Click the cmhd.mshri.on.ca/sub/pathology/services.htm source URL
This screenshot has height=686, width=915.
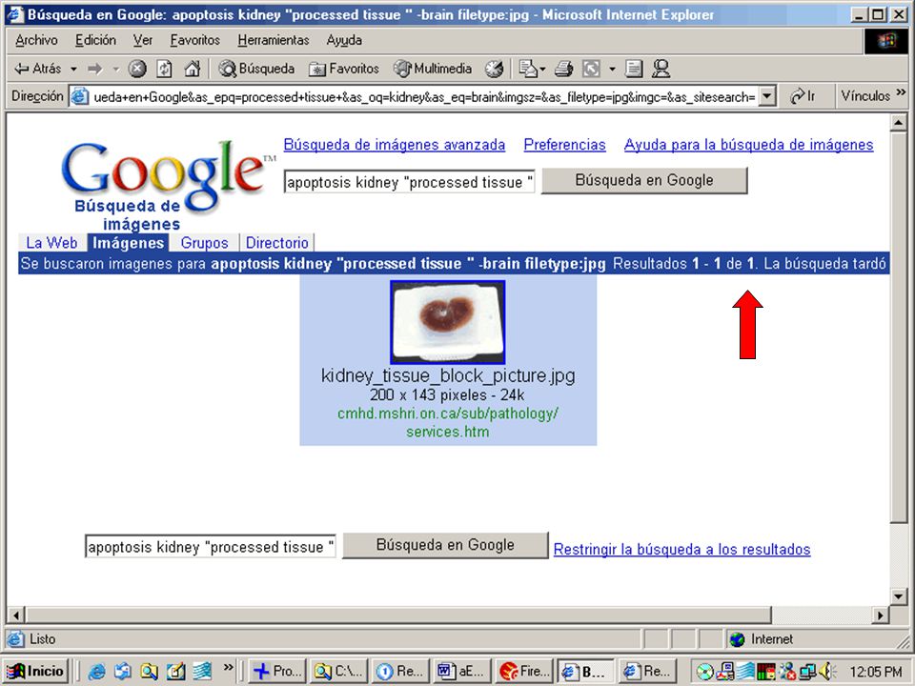click(x=448, y=422)
